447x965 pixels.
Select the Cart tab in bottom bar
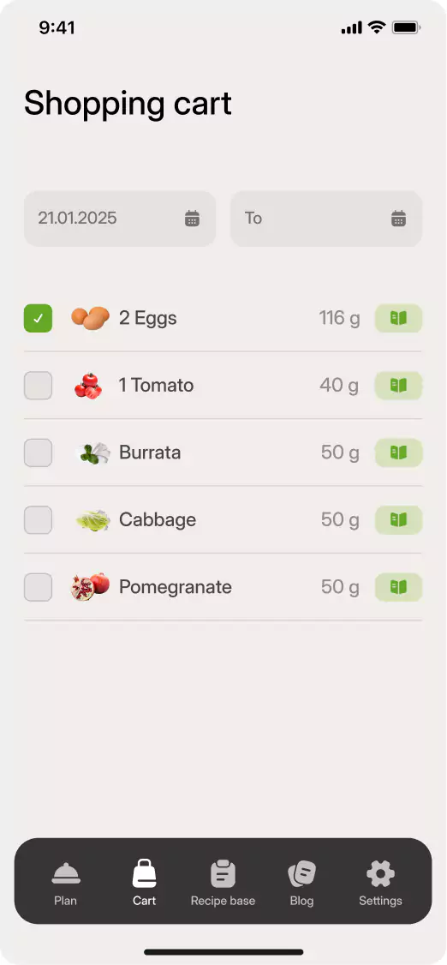[x=145, y=884]
